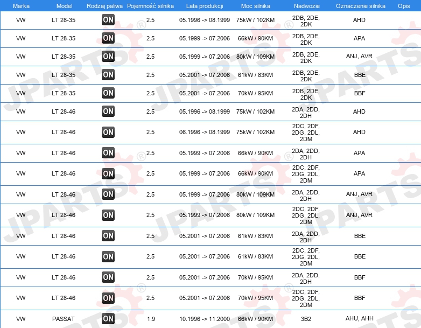Click 70kW / 95KM in the LT 28-35 row
The width and height of the screenshot is (421, 328).
pos(255,93)
